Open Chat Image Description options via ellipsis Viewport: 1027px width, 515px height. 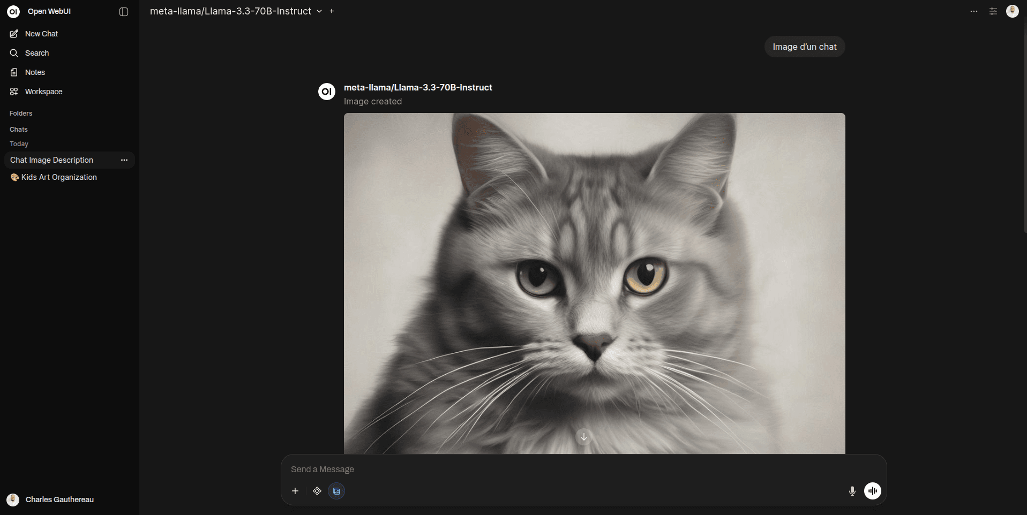[x=124, y=160]
